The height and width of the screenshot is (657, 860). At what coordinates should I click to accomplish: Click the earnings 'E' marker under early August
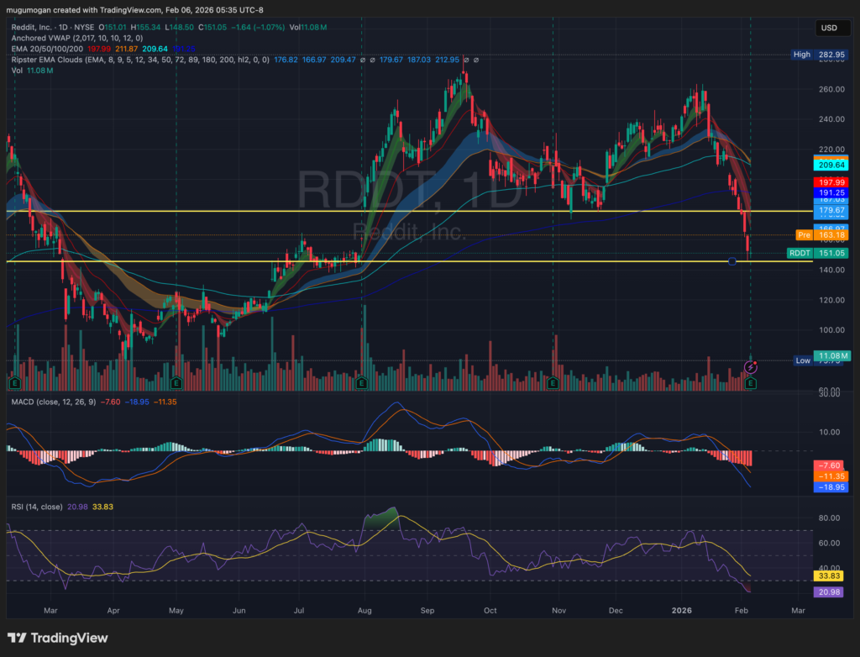click(x=362, y=383)
